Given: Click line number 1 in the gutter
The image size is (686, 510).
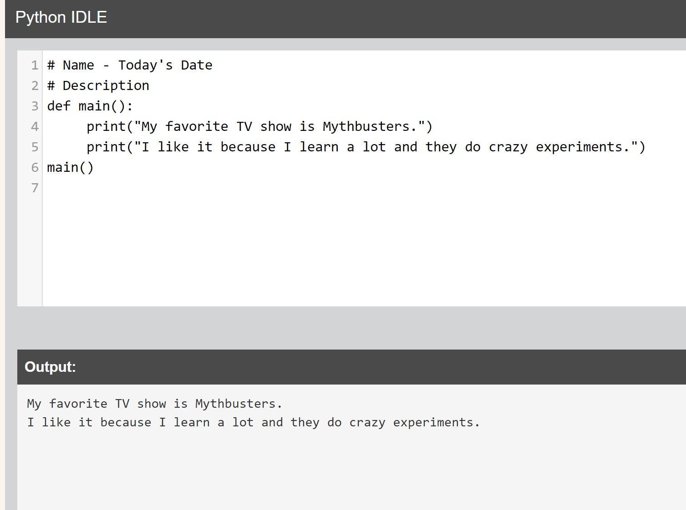Looking at the screenshot, I should (x=35, y=65).
